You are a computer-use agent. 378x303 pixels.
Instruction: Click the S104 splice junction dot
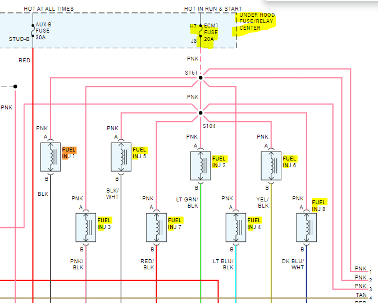tap(201, 113)
